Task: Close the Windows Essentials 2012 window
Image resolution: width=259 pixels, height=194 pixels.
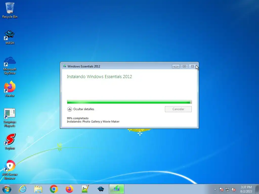Action: coord(192,66)
